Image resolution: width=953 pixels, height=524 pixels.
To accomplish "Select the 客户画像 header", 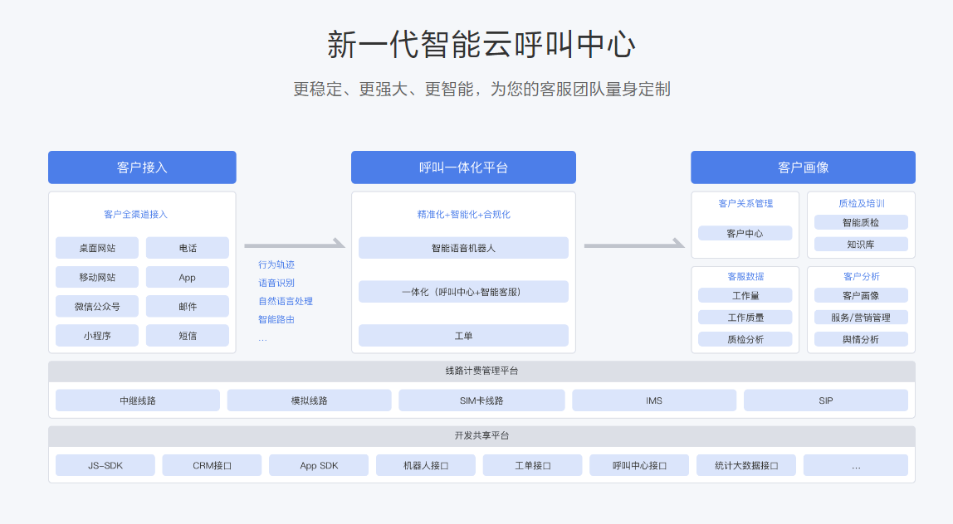I will (802, 167).
